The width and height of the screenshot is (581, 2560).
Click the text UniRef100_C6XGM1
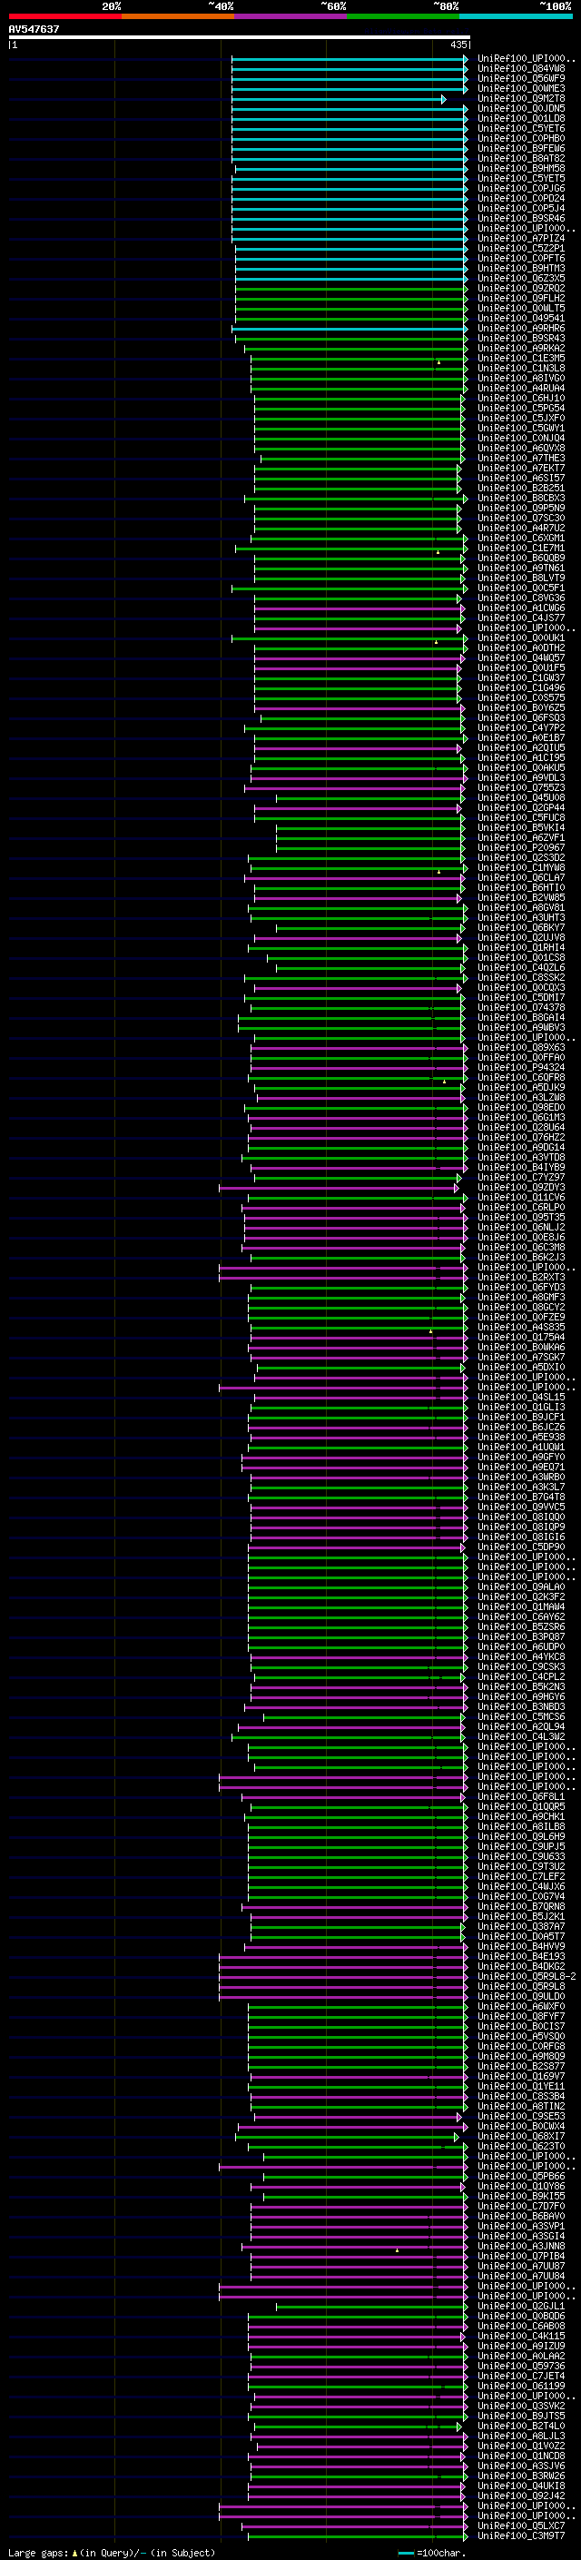coord(521,538)
